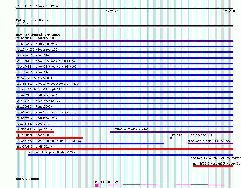Click the nsv5503630 (ByrskaBishop2022) label
Viewport: 241px width, 188px height.
[51, 152]
